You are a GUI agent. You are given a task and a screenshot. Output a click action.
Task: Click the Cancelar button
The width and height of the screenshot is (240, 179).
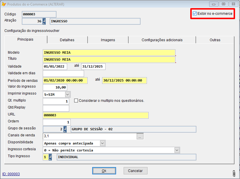[135, 171]
